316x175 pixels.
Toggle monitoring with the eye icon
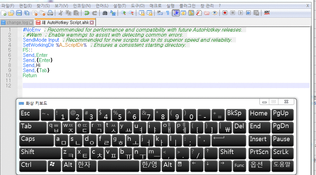[215, 13]
